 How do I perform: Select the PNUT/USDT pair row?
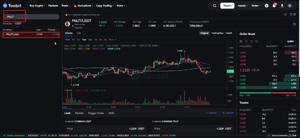(31, 35)
